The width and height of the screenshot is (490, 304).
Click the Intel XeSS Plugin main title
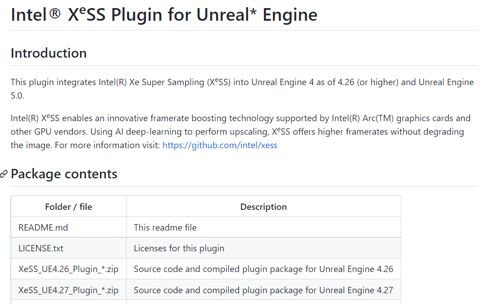(164, 15)
